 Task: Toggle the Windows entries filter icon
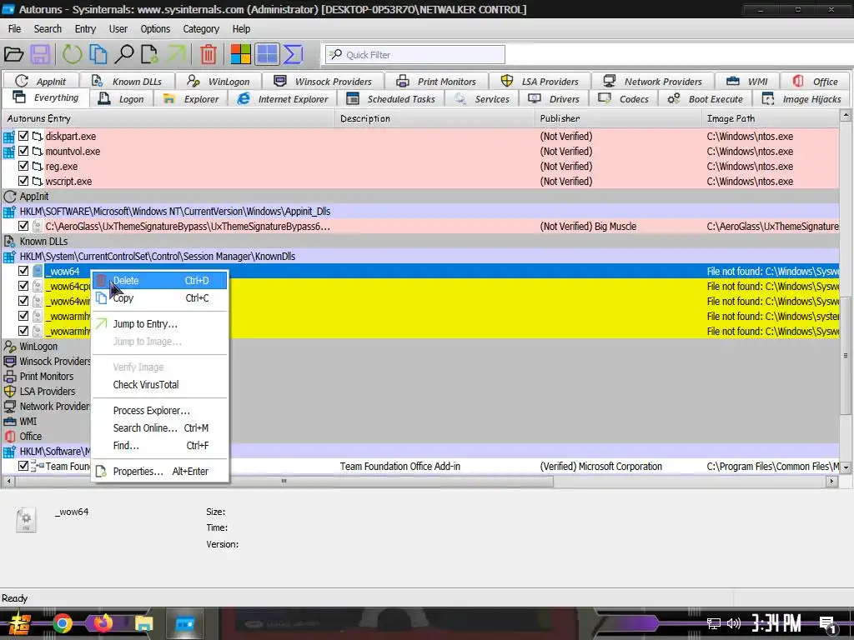240,54
